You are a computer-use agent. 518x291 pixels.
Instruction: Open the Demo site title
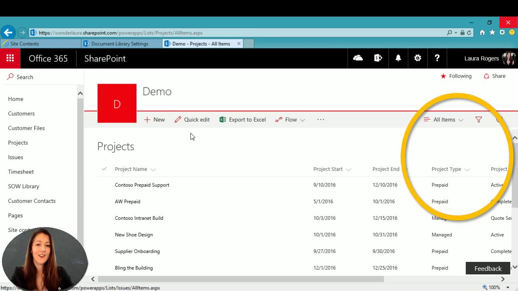coord(157,91)
